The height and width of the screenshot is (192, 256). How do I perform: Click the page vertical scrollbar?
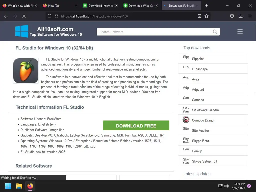click(255, 58)
